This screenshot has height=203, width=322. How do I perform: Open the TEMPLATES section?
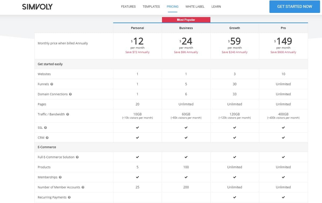(x=151, y=6)
